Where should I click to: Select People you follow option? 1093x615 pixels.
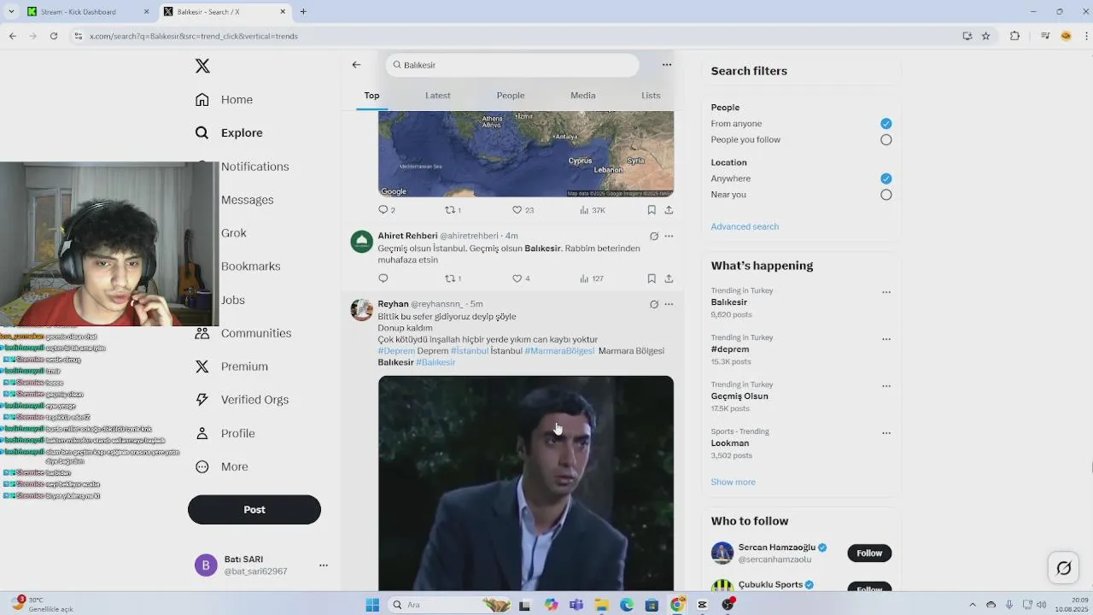886,140
